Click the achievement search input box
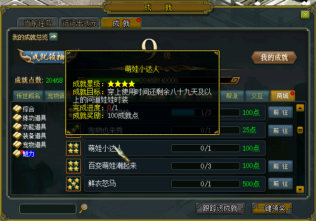This screenshot has width=316, height=221. point(48,209)
